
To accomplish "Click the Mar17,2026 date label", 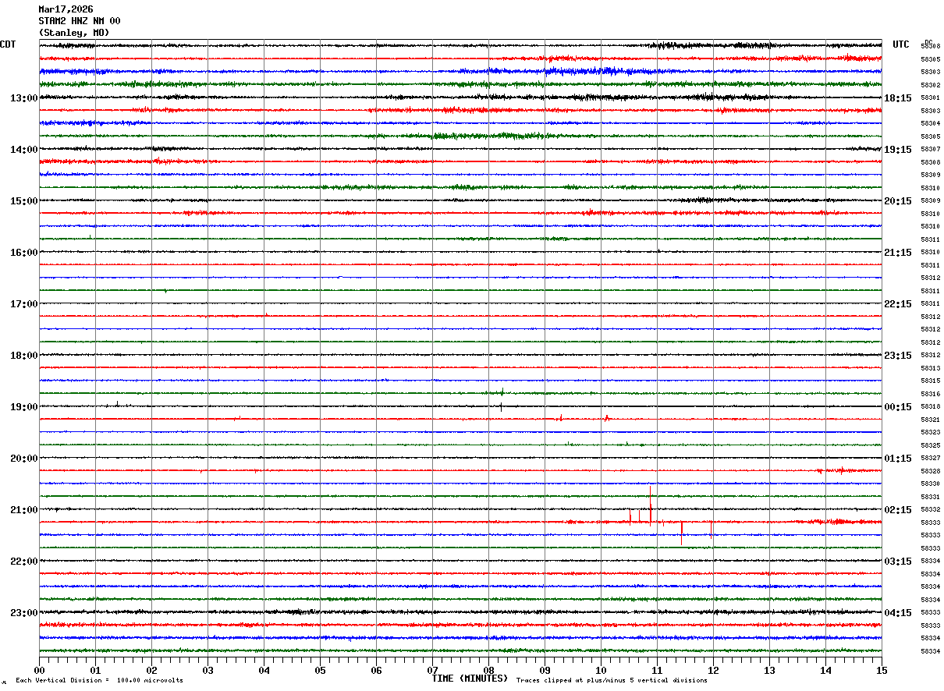I will (66, 9).
